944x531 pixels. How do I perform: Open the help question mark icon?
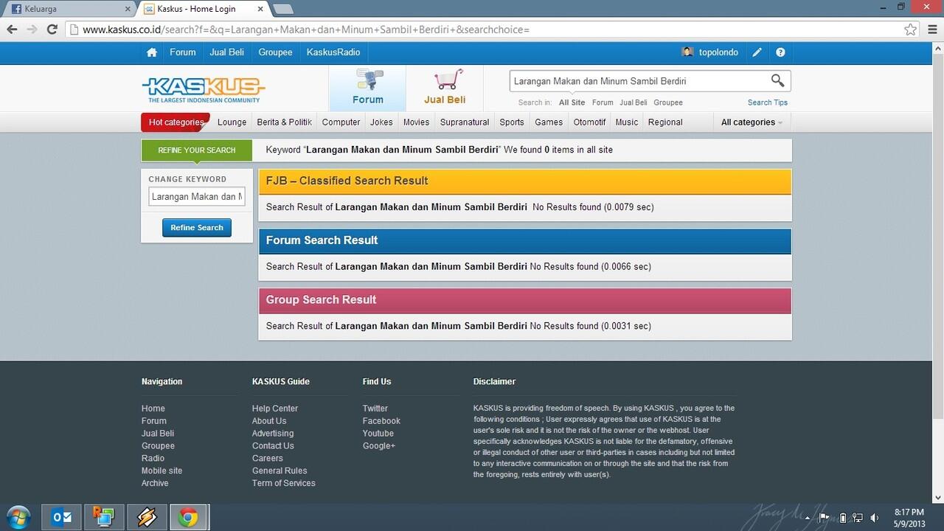click(780, 52)
